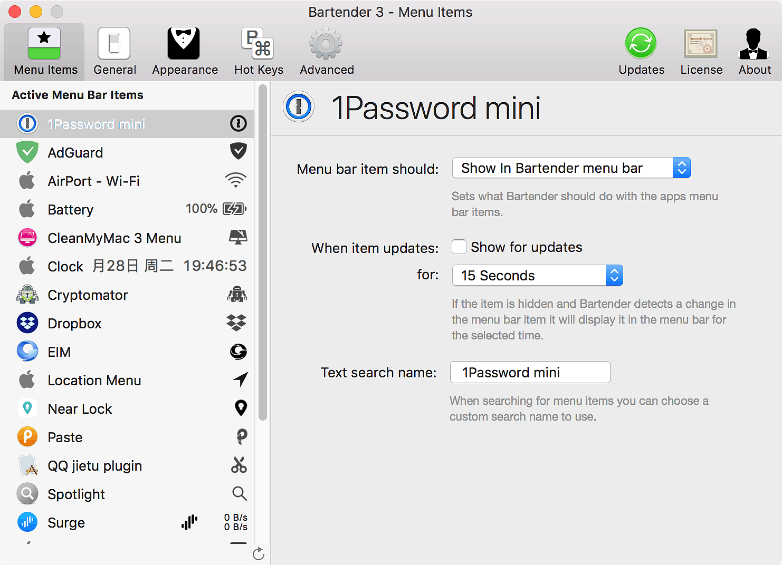
Task: Open the Updates pane icon
Action: pyautogui.click(x=641, y=44)
